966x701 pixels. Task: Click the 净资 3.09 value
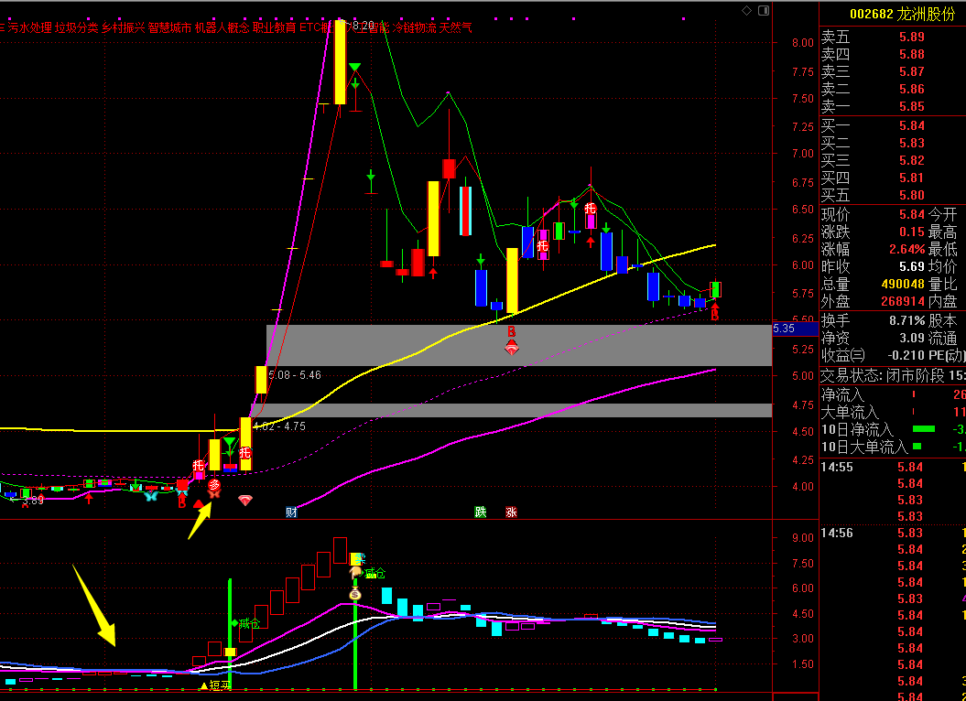click(x=912, y=338)
